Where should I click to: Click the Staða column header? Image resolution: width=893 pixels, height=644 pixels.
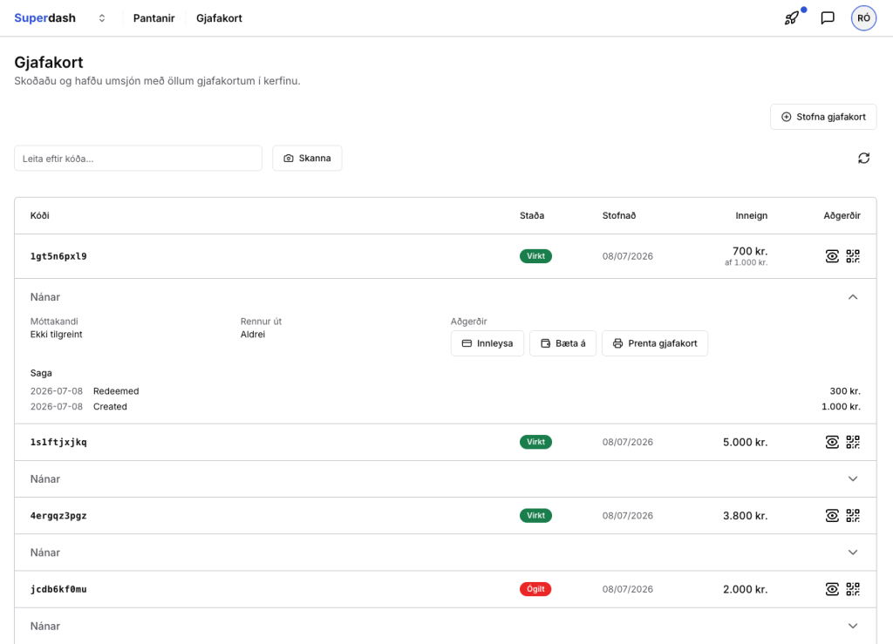pyautogui.click(x=532, y=215)
